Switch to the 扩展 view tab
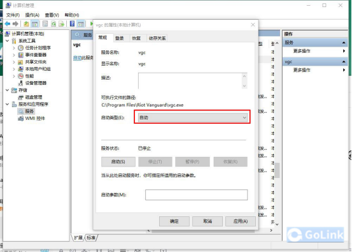The image size is (352, 252). point(78,237)
